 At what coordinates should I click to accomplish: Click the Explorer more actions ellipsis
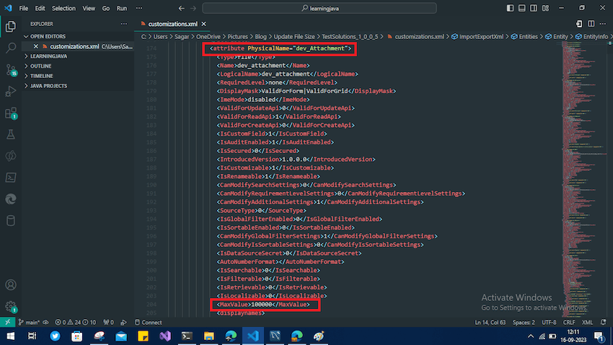[124, 24]
